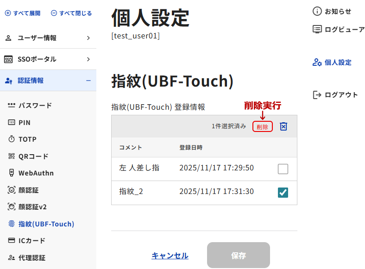This screenshot has height=269, width=365.
Task: Click the TOTP timer icon
Action: (x=12, y=139)
